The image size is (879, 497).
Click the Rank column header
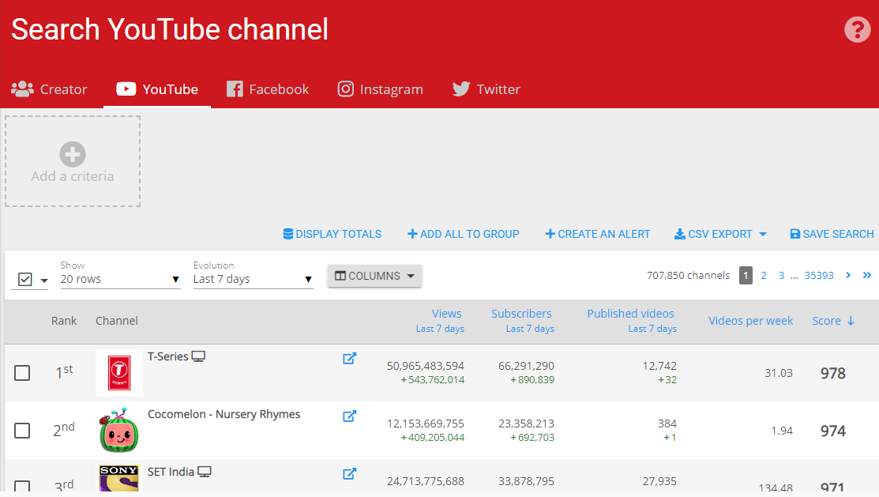point(64,321)
